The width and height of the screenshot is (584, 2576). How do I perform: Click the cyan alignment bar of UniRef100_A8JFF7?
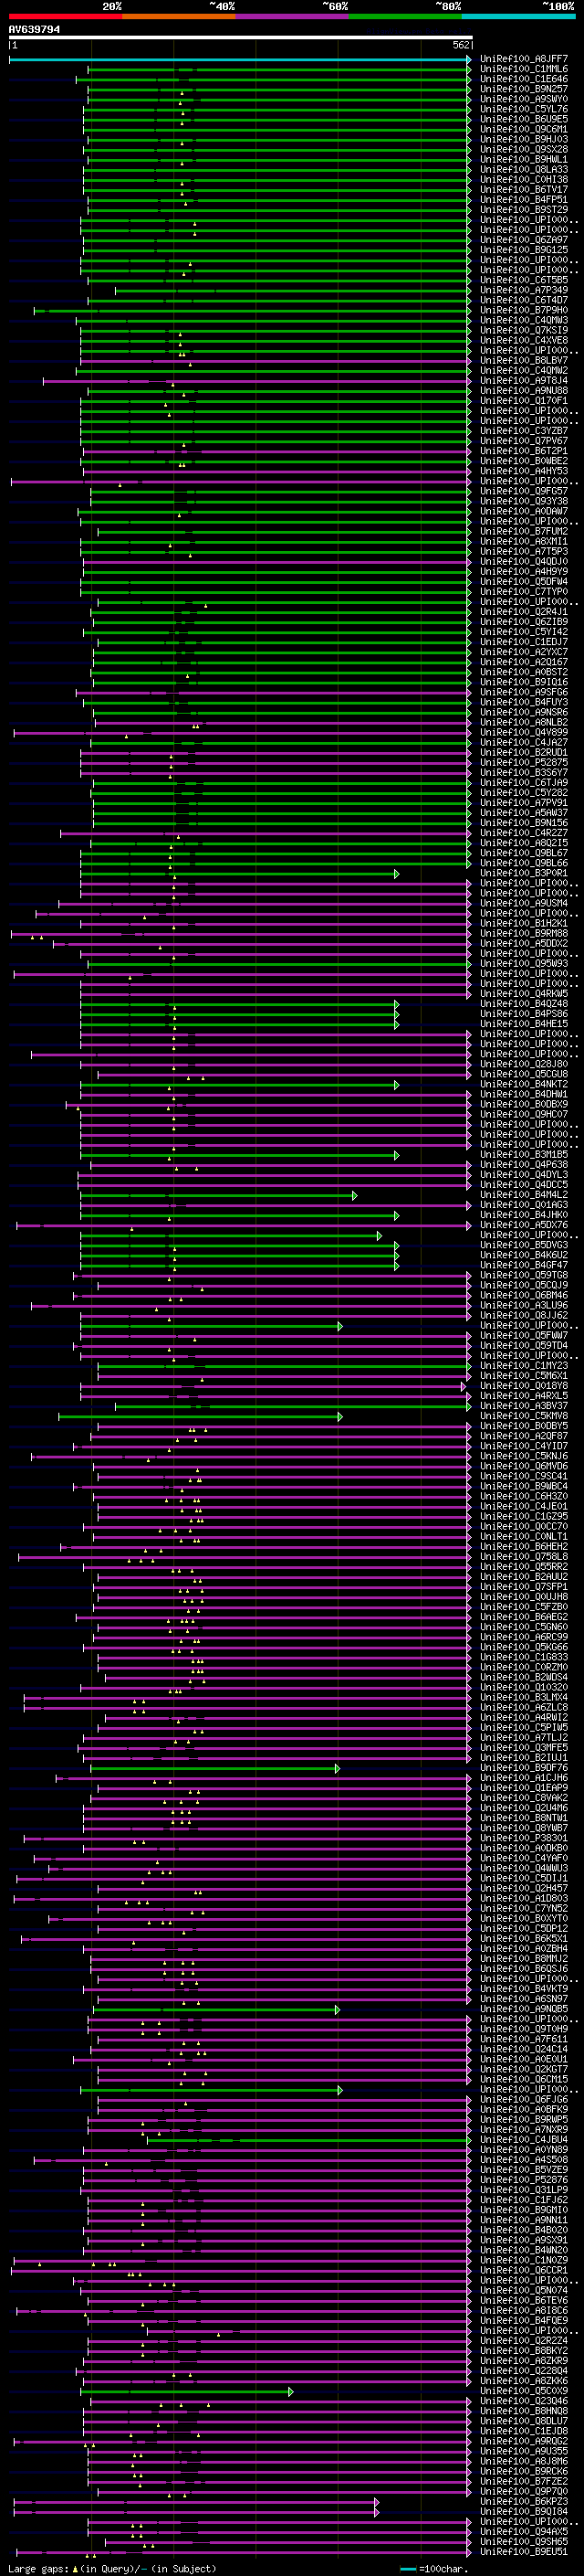[x=240, y=60]
